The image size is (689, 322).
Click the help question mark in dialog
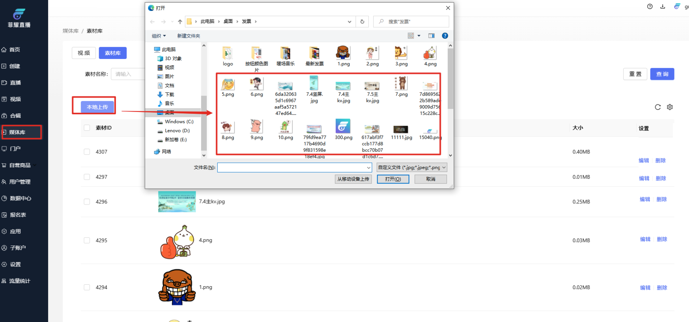coord(445,36)
